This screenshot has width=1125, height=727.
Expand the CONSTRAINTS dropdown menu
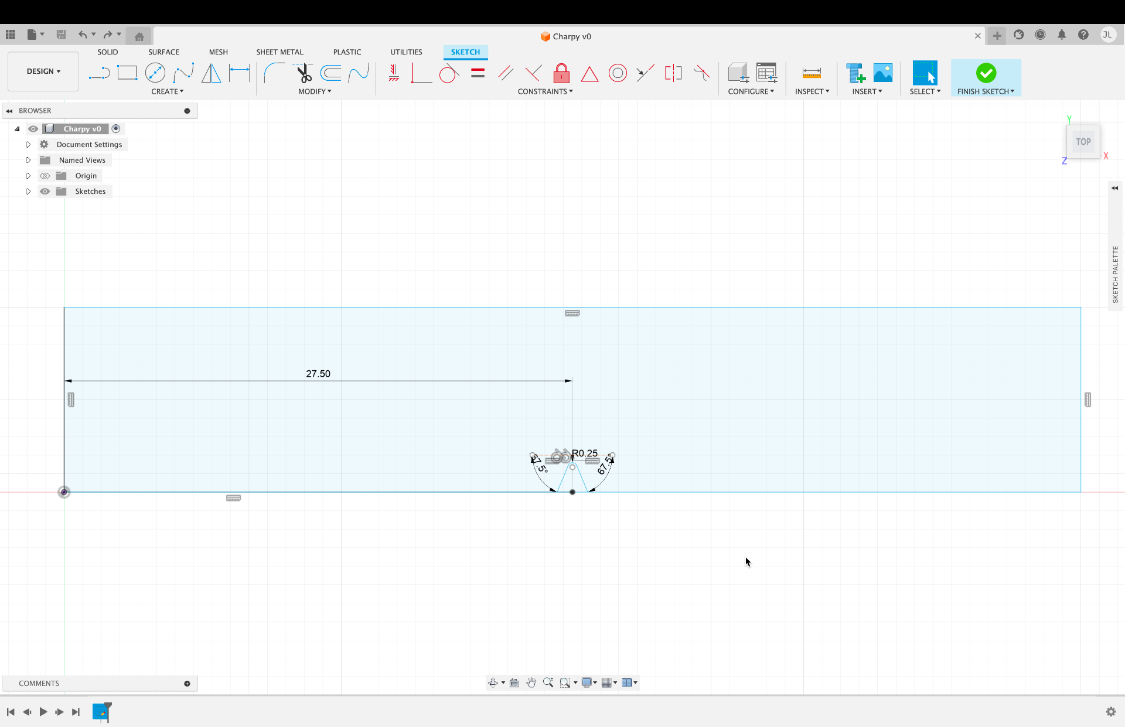[x=545, y=91]
